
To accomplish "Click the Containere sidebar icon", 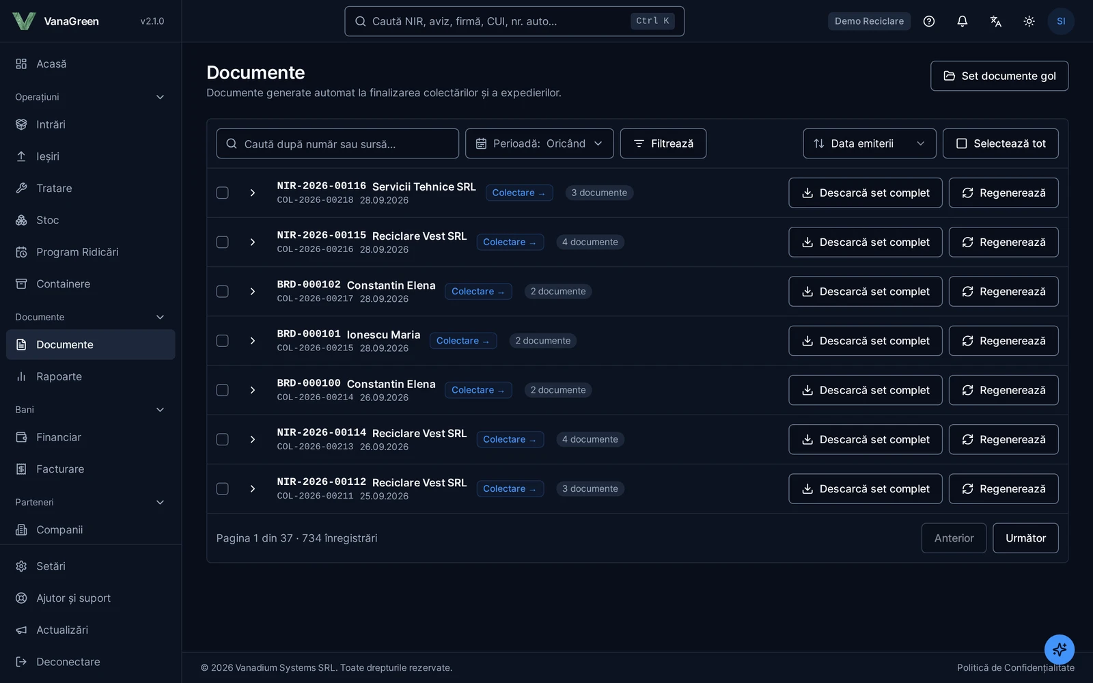I will pyautogui.click(x=21, y=284).
